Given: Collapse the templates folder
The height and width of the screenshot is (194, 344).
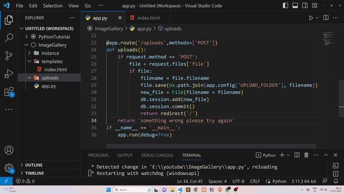Looking at the screenshot, I should 49,61.
